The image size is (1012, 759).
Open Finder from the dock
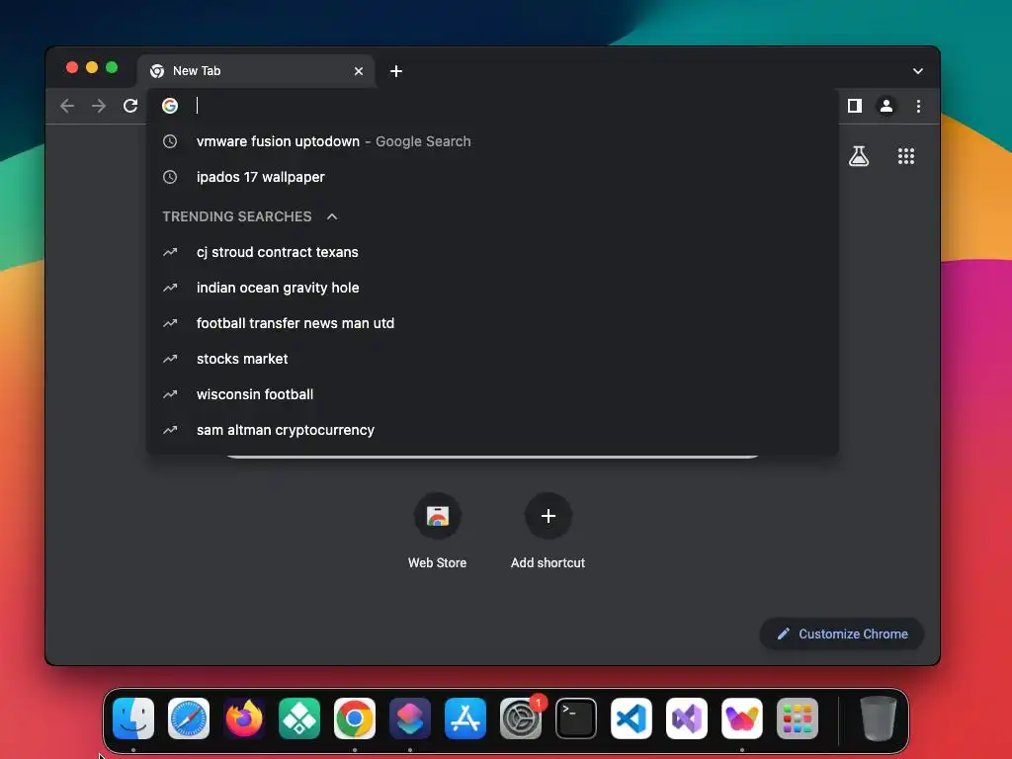tap(133, 718)
